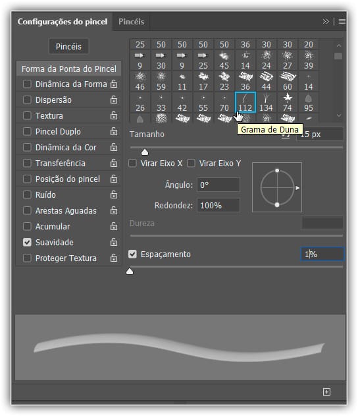Disable the Suavidade checkbox
The height and width of the screenshot is (416, 358).
(x=27, y=242)
